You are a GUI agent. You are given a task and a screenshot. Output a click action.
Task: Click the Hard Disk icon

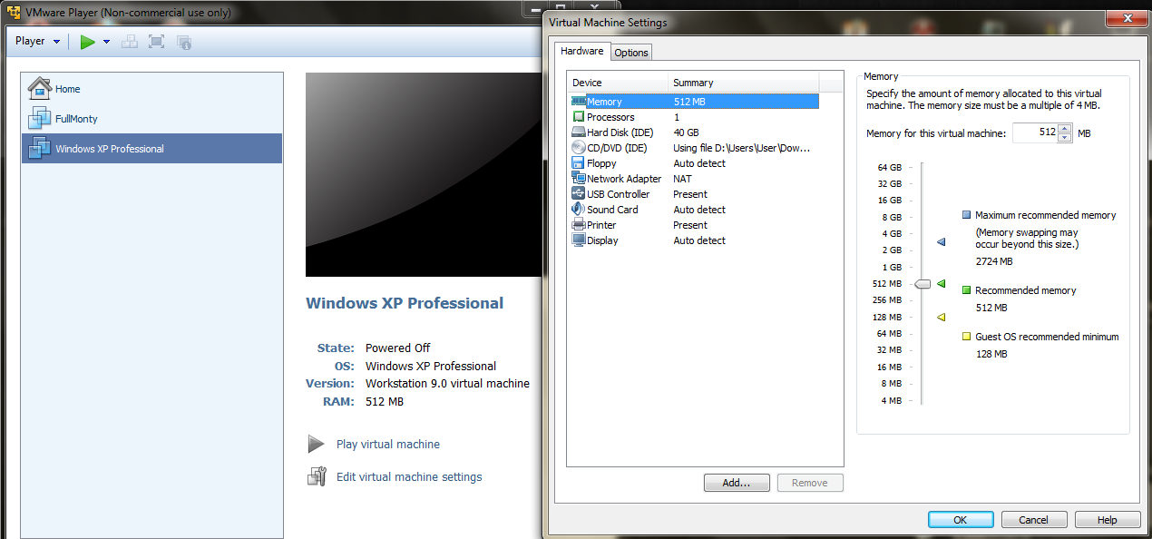pos(579,132)
